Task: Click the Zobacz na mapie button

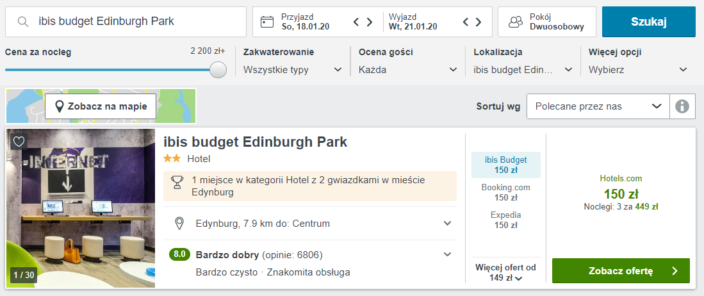Action: point(101,106)
